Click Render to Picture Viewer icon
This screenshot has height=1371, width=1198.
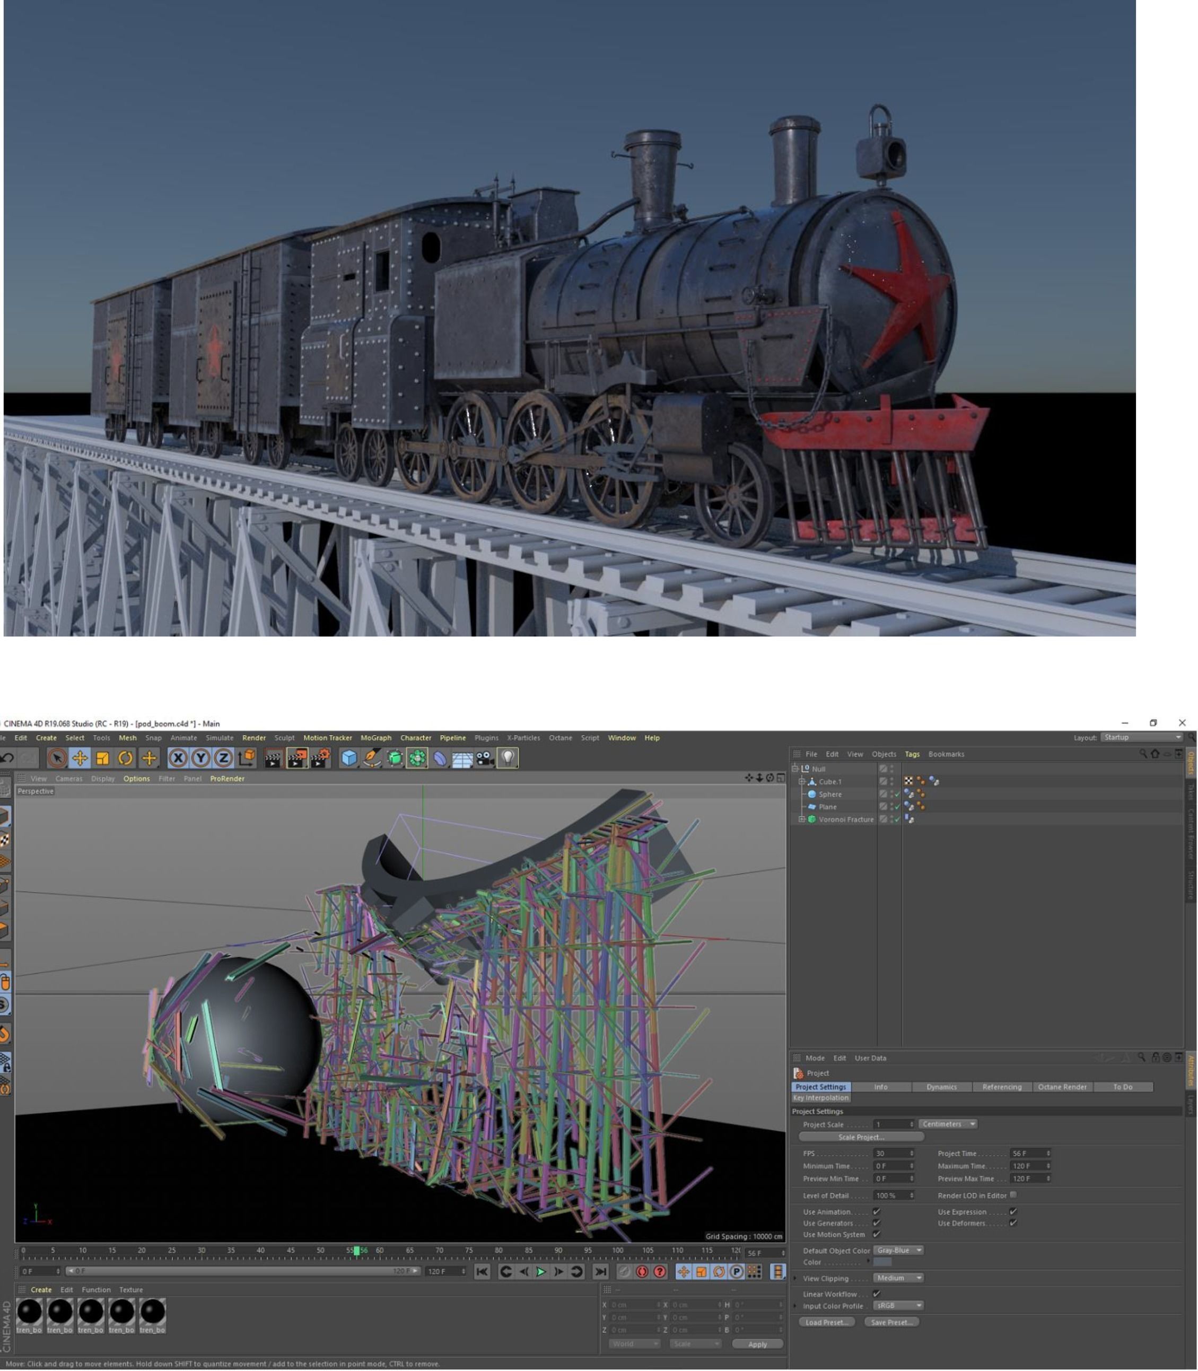point(297,758)
